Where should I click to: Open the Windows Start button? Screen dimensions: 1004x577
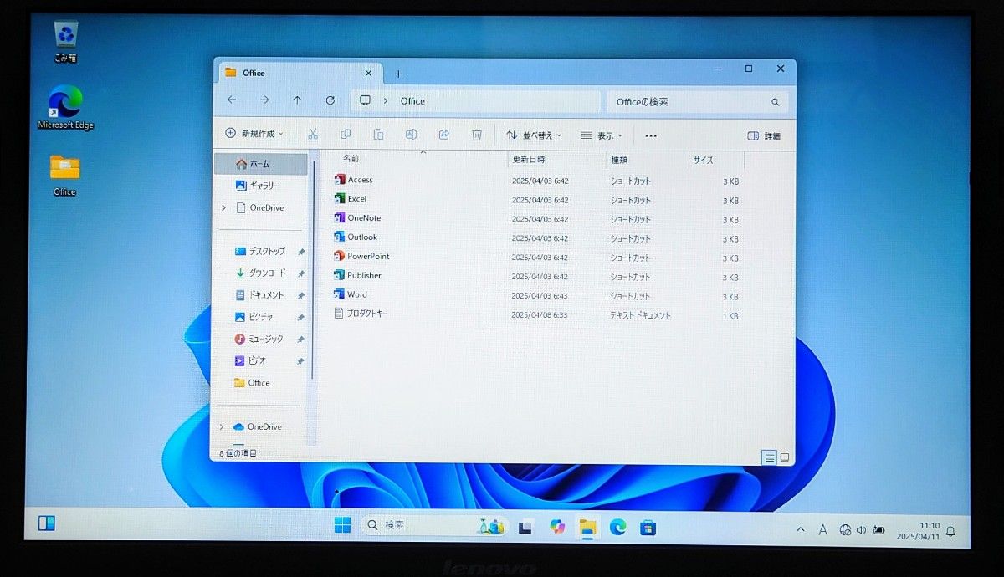coord(342,525)
